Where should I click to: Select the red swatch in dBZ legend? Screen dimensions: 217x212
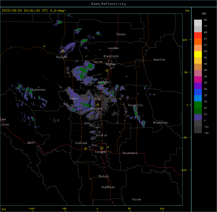coord(198,35)
